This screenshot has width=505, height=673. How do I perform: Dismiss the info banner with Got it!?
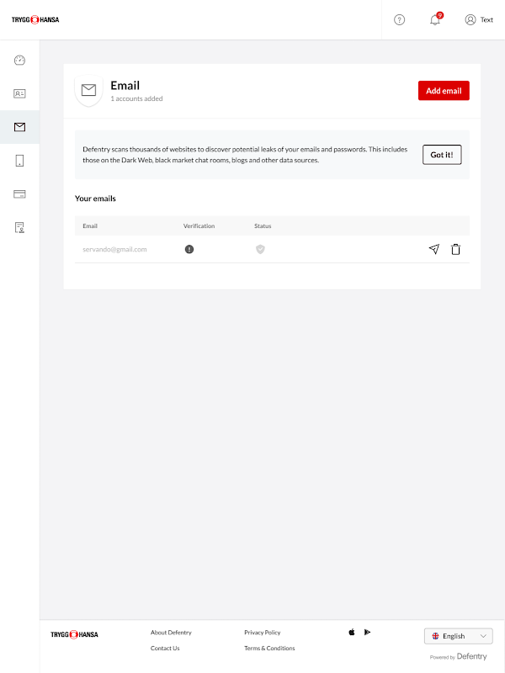click(x=442, y=155)
